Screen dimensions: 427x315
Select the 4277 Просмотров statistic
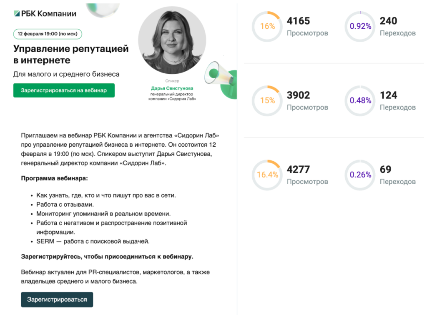click(307, 175)
